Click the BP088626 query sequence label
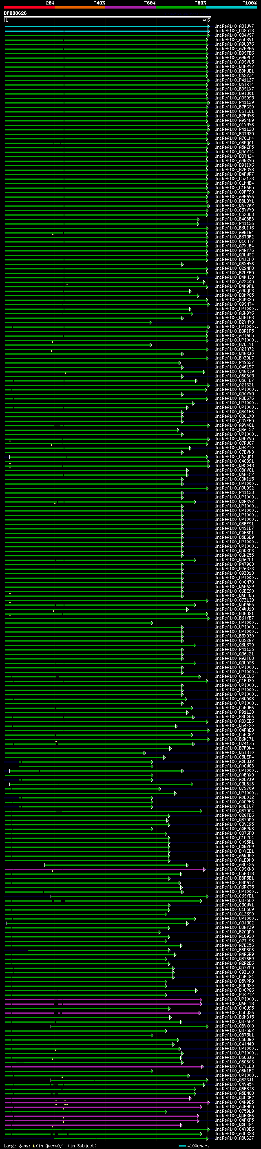 pyautogui.click(x=15, y=13)
